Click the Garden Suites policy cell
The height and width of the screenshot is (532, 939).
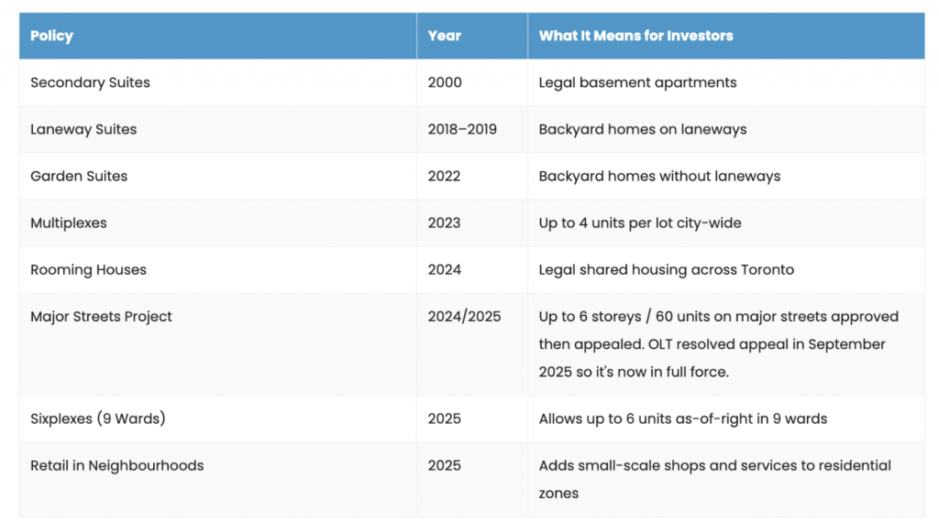[79, 176]
